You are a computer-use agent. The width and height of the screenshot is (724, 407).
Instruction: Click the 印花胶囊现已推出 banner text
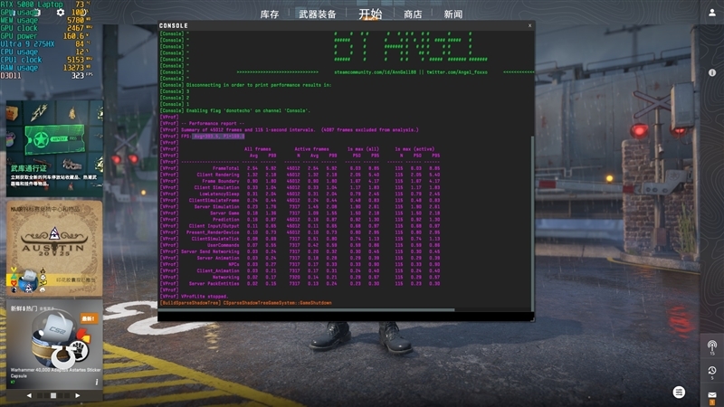tap(76, 279)
